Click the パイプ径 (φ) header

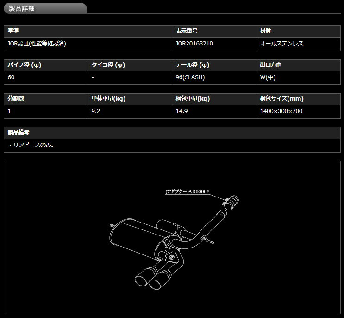(x=25, y=65)
